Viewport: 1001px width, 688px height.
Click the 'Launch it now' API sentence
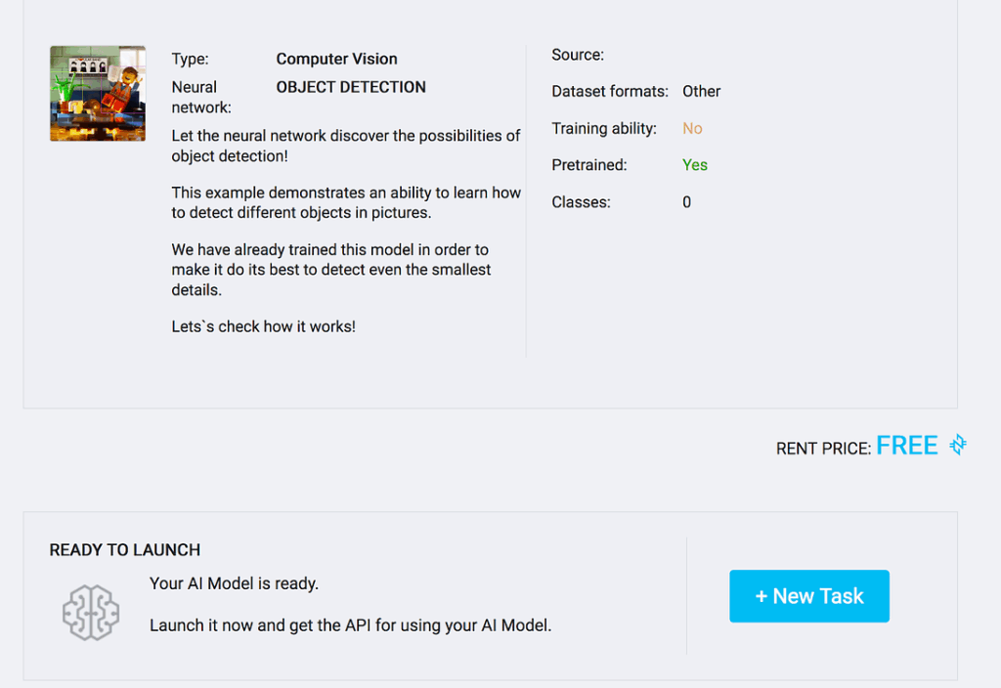pyautogui.click(x=350, y=624)
